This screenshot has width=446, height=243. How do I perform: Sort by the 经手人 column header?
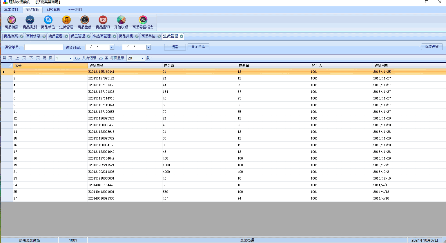pos(341,66)
